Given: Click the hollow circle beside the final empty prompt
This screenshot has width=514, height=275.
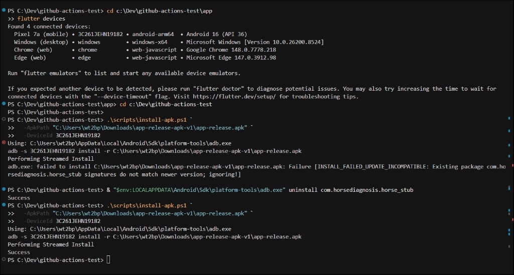Looking at the screenshot, I should coord(4,259).
